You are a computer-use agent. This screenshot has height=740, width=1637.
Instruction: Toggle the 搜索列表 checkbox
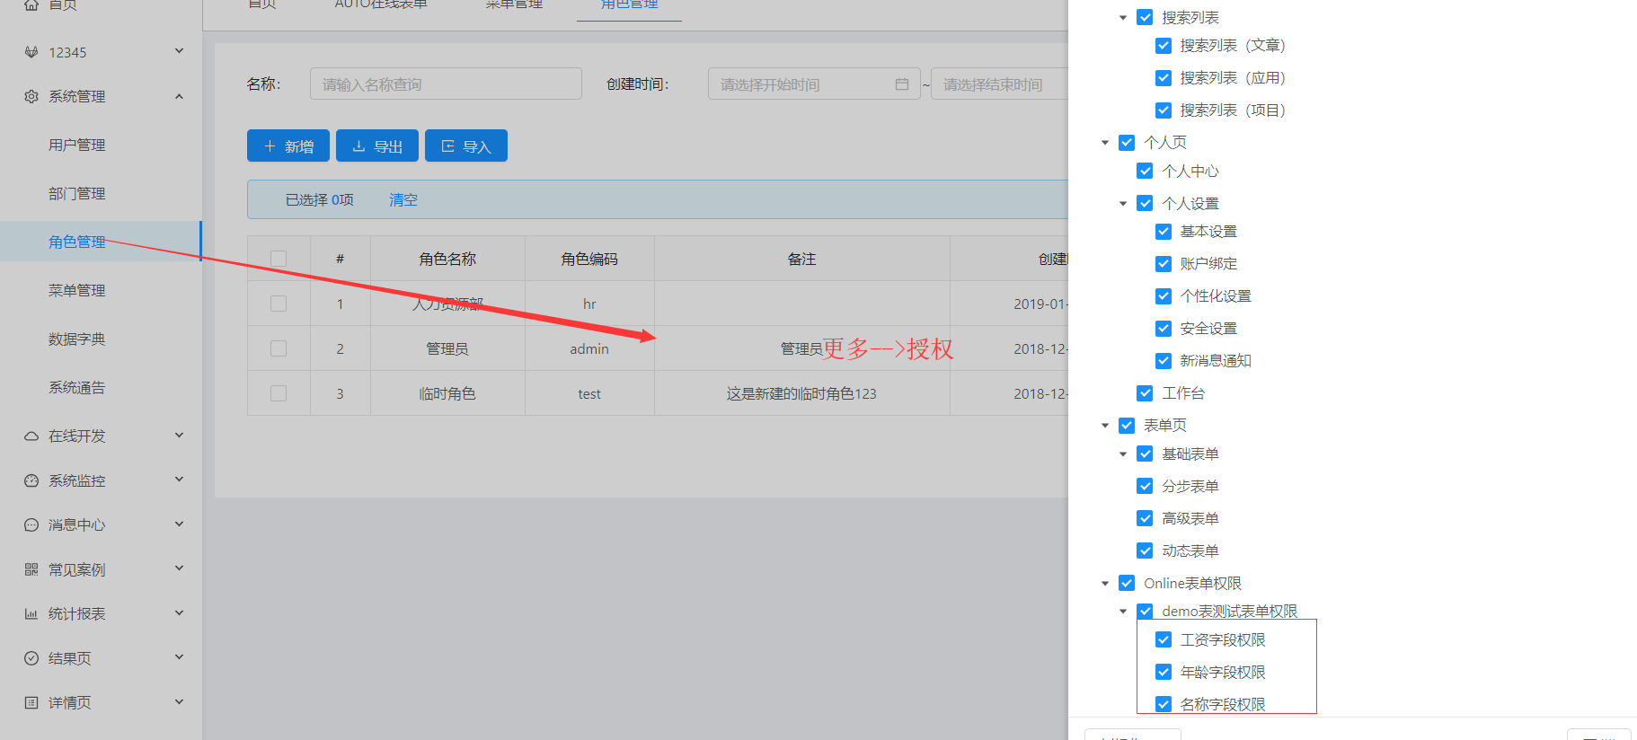point(1145,17)
